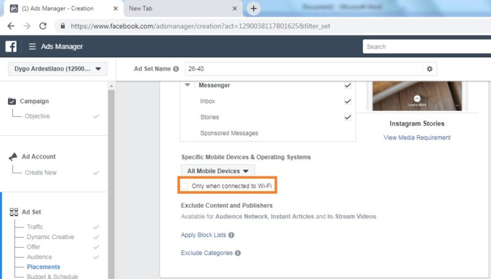This screenshot has height=279, width=491.
Task: Open the All Mobile Devices dropdown
Action: coord(218,171)
